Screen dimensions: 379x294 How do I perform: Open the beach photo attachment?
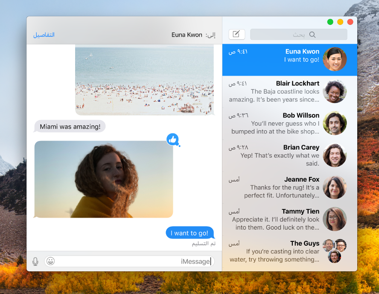[x=145, y=80]
